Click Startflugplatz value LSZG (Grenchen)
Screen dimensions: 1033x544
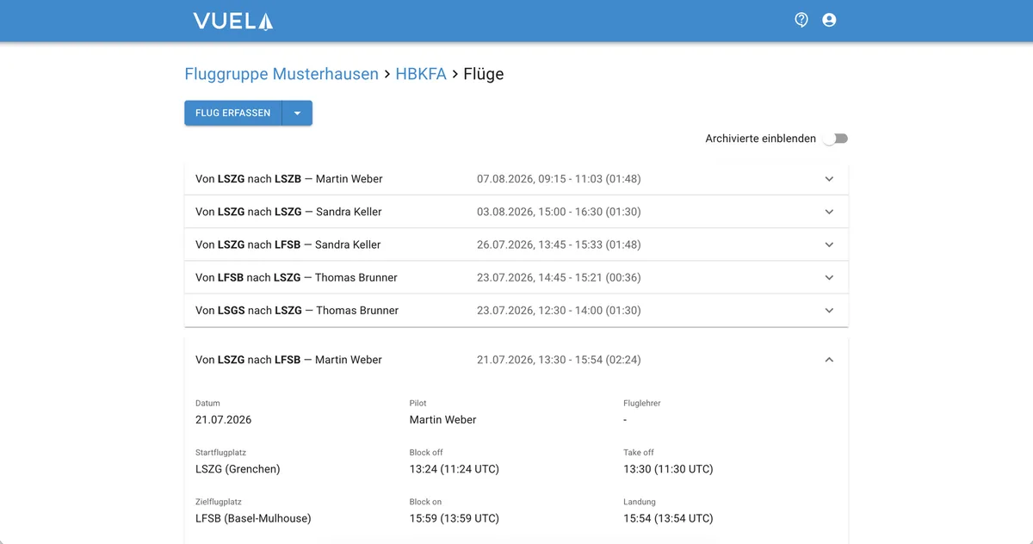(x=238, y=469)
